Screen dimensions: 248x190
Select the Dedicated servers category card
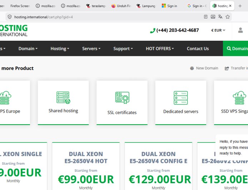(x=180, y=102)
